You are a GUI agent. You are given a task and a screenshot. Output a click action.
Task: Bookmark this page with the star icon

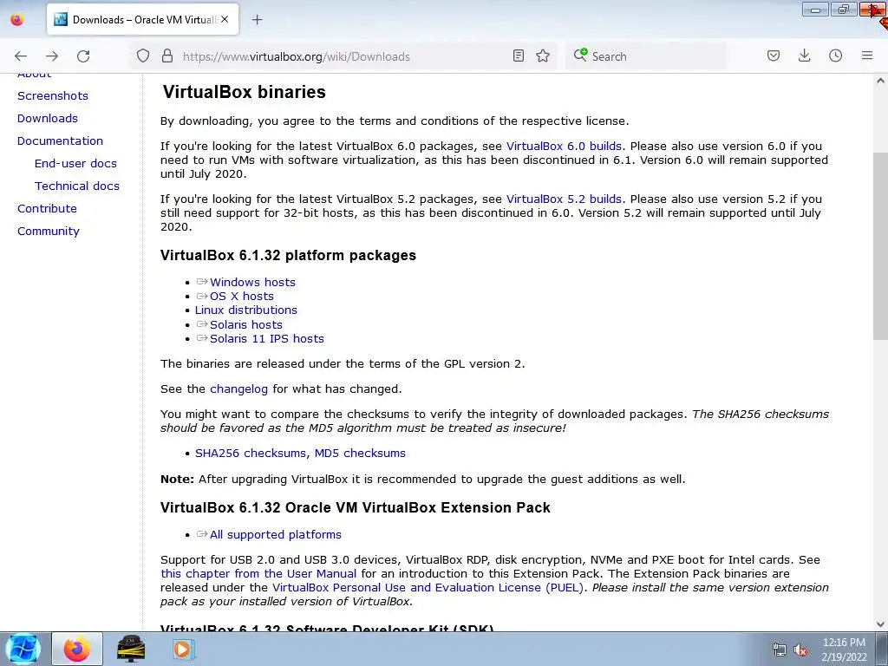[543, 55]
